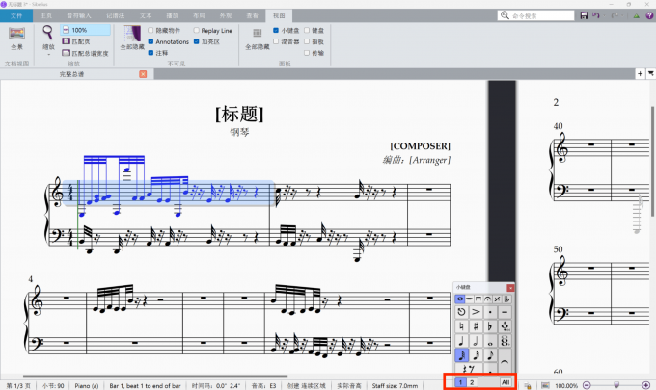Open the undo history dropdown arrow
Screen dimensions: 656x390
605,16
